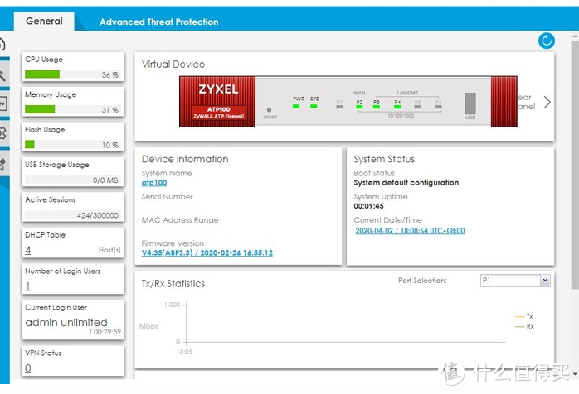
Task: Open the V4.35 firmware version link
Action: coord(207,253)
